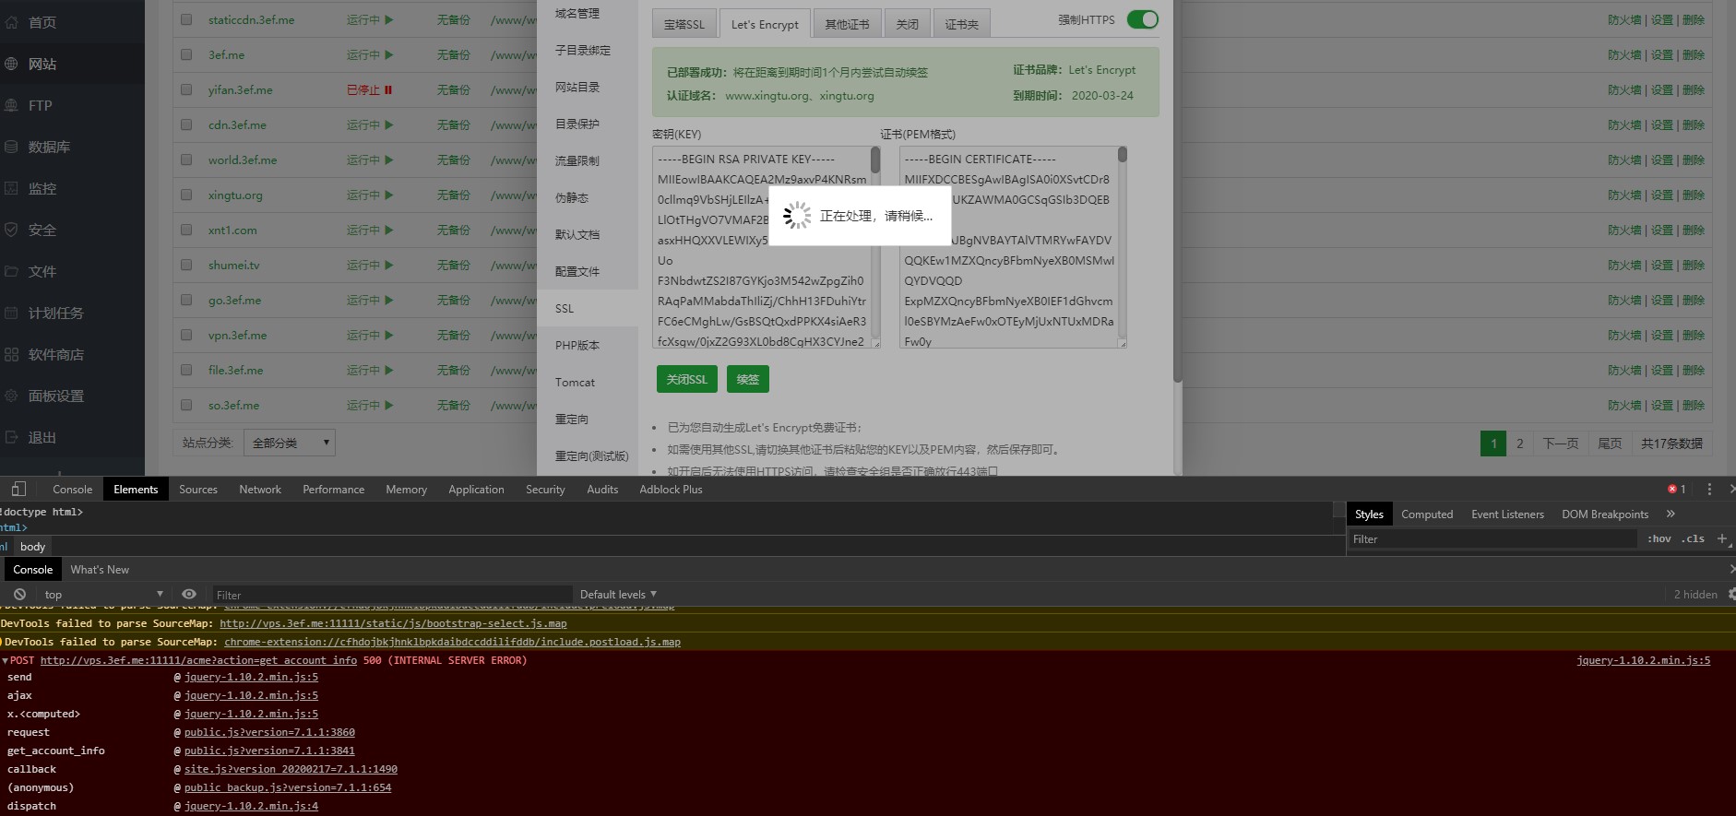Clear the console with the clear icon

point(19,594)
